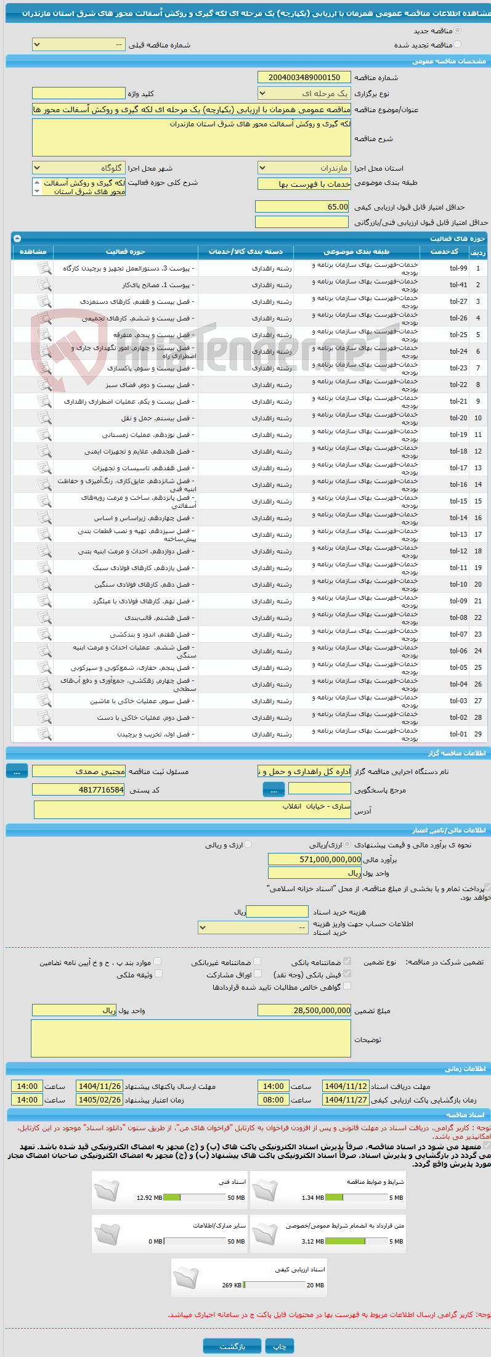Image resolution: width=491 pixels, height=1357 pixels.
Task: Open view icon for row tol-14
Action: coord(44,518)
